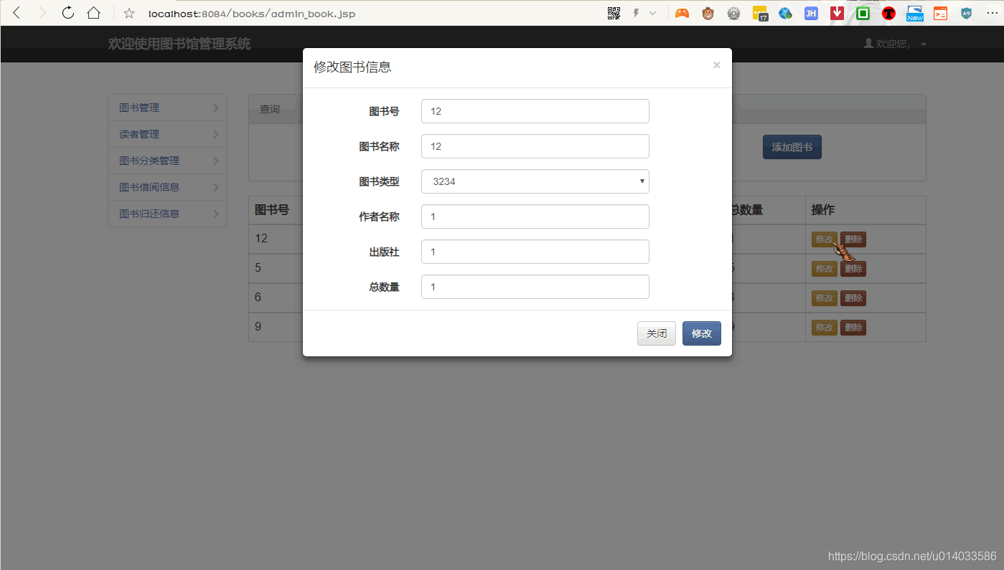1004x570 pixels.
Task: Open the red download-arrow extension icon
Action: tap(837, 13)
